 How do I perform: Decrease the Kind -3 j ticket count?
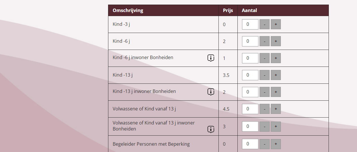[264, 24]
